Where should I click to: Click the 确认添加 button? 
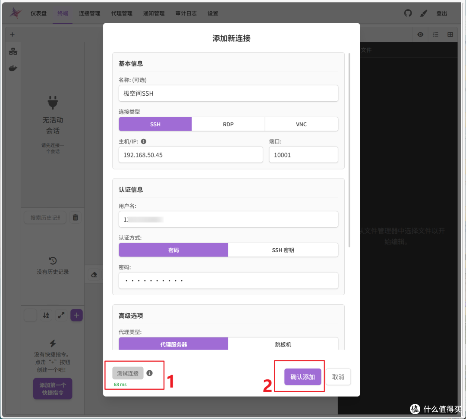[302, 377]
